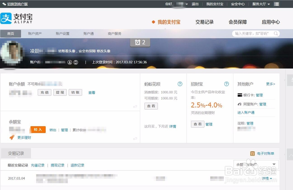
Task: Open the 应用中心 tab
Action: click(271, 22)
